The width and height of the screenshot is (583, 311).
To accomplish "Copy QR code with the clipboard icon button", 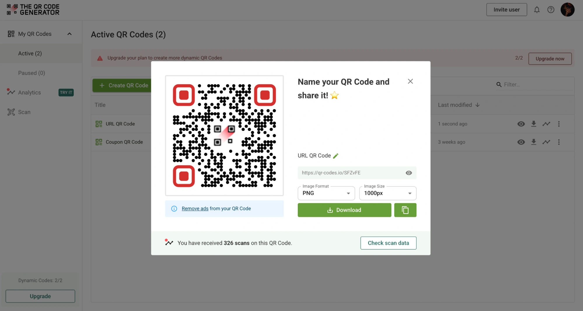I will tap(405, 210).
